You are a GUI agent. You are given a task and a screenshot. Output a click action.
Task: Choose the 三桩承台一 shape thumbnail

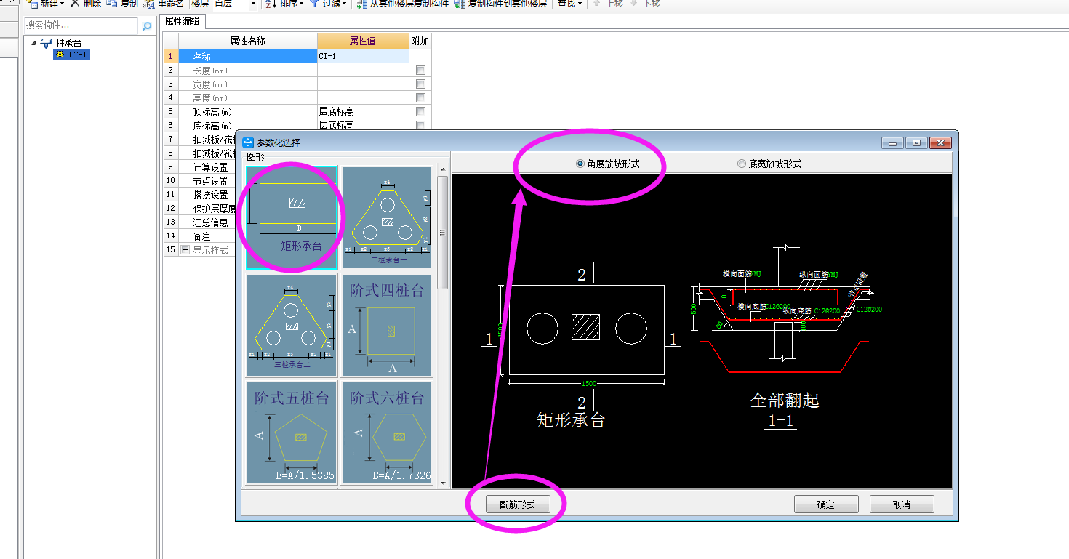point(387,218)
